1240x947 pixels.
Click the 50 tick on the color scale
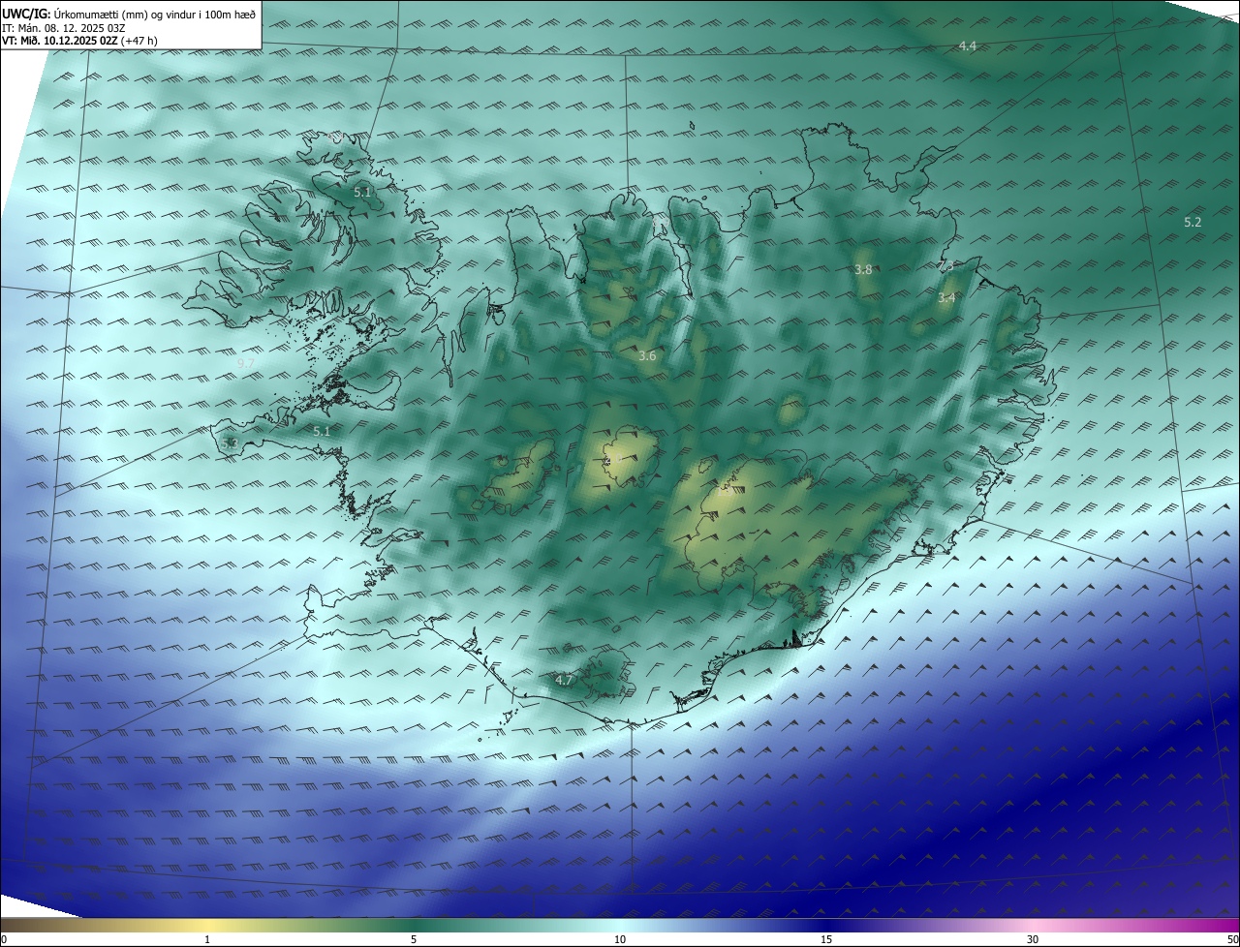coord(1232,939)
